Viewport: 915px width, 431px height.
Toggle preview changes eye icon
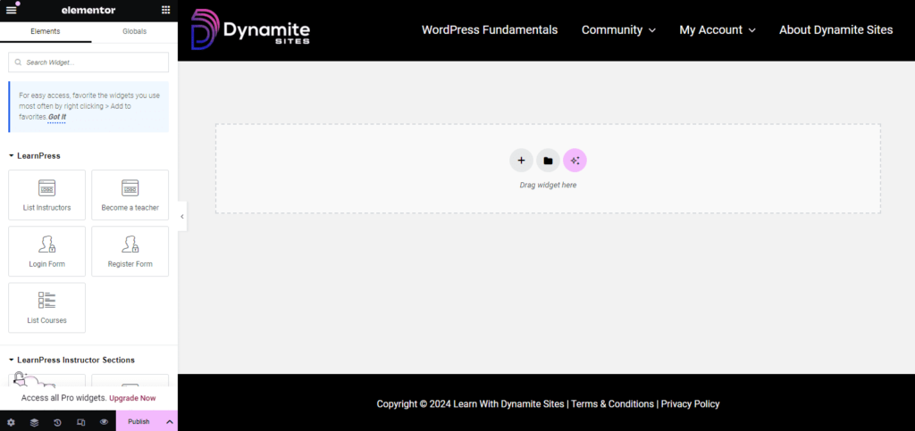pyautogui.click(x=104, y=421)
